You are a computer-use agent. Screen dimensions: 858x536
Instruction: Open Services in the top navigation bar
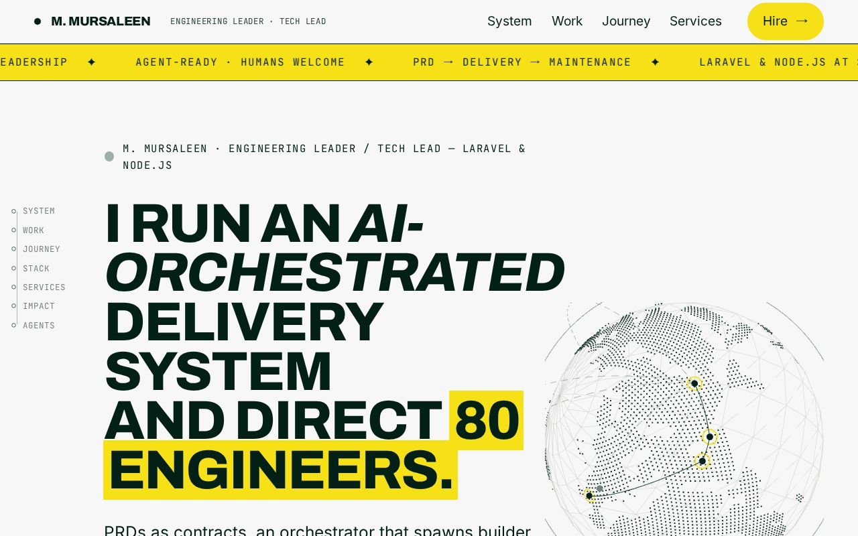(x=696, y=21)
